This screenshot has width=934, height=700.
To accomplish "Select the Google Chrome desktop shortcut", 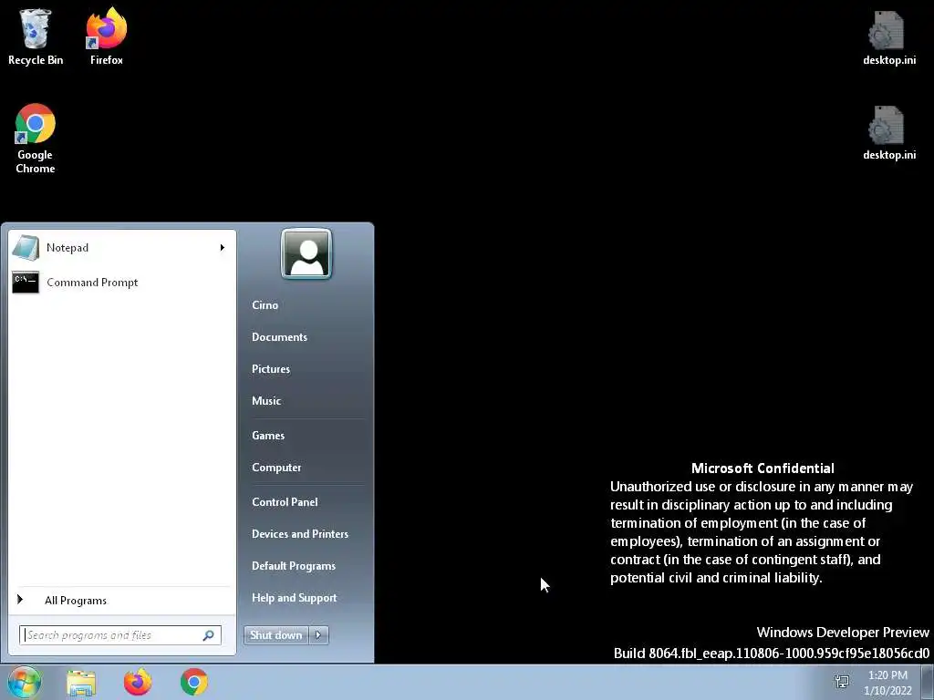I will point(36,139).
